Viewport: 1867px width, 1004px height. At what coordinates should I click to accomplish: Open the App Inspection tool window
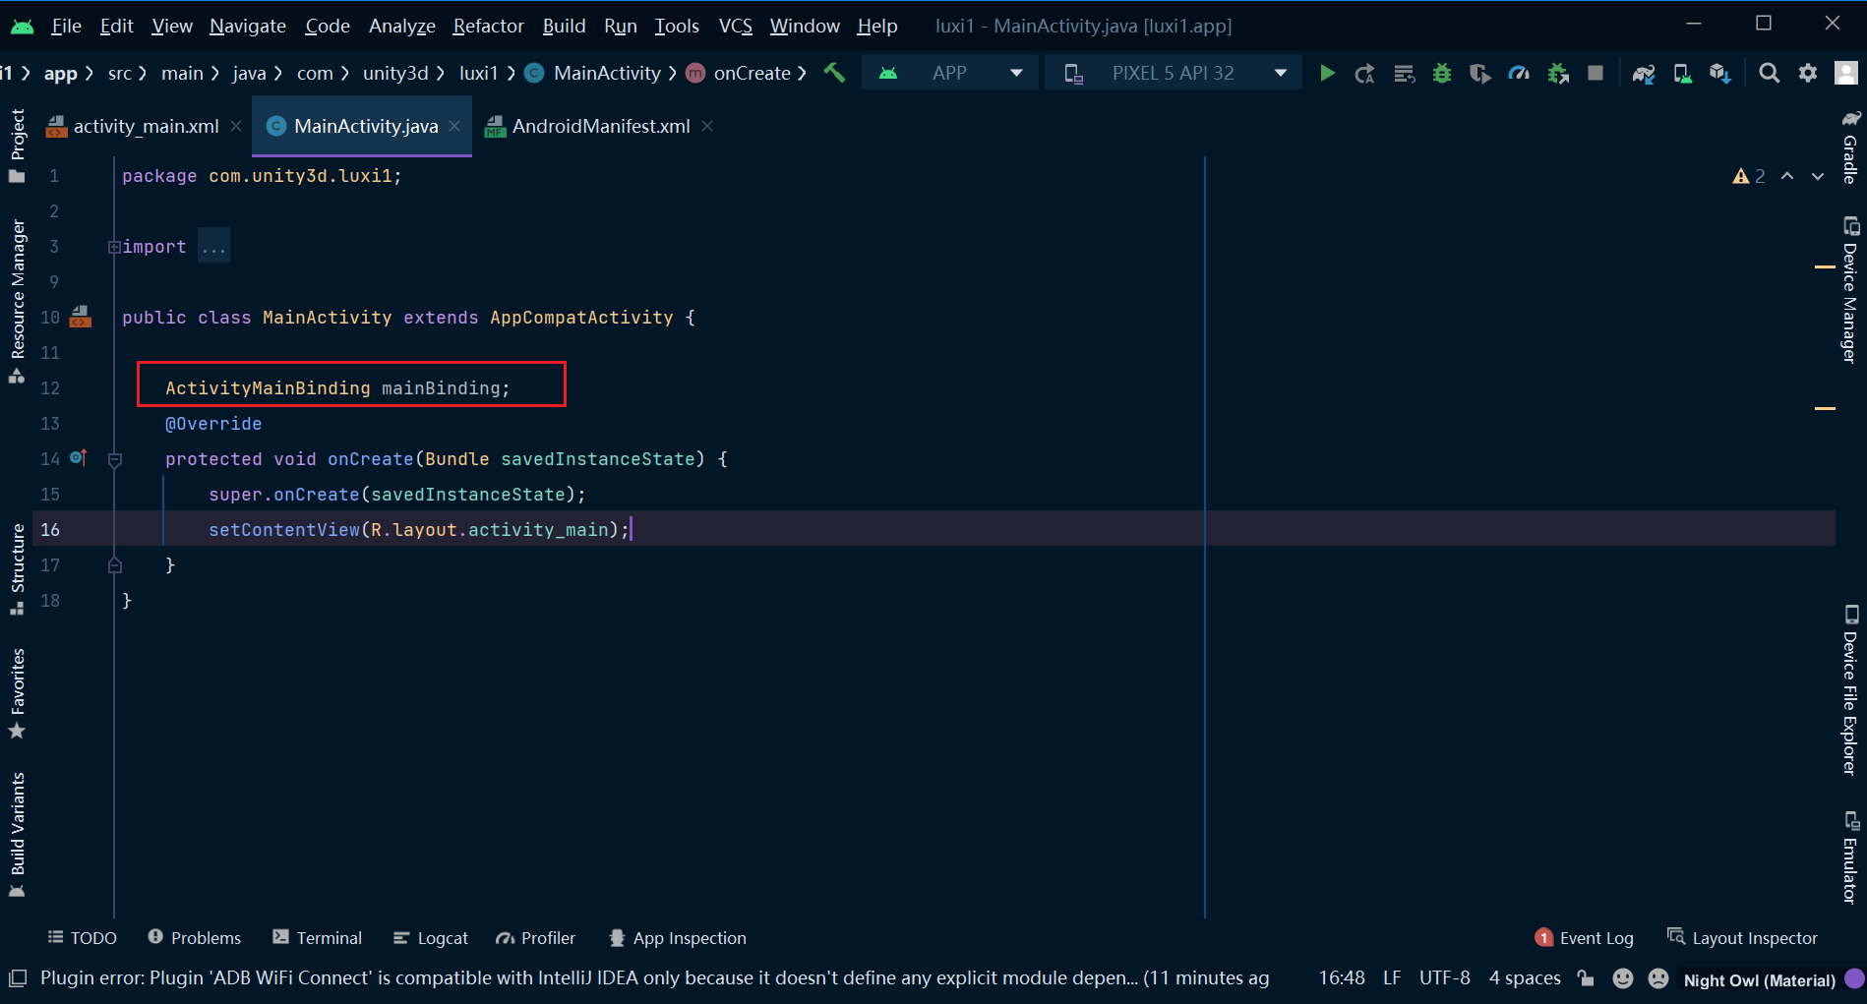click(678, 938)
